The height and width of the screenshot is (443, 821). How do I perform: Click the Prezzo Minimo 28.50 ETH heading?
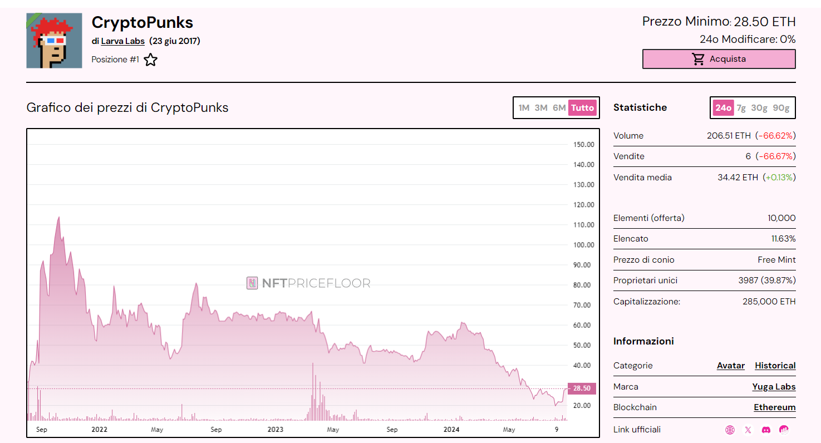tap(719, 22)
